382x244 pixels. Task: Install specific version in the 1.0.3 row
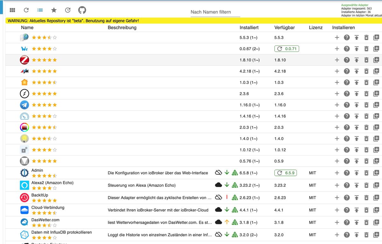click(x=376, y=82)
